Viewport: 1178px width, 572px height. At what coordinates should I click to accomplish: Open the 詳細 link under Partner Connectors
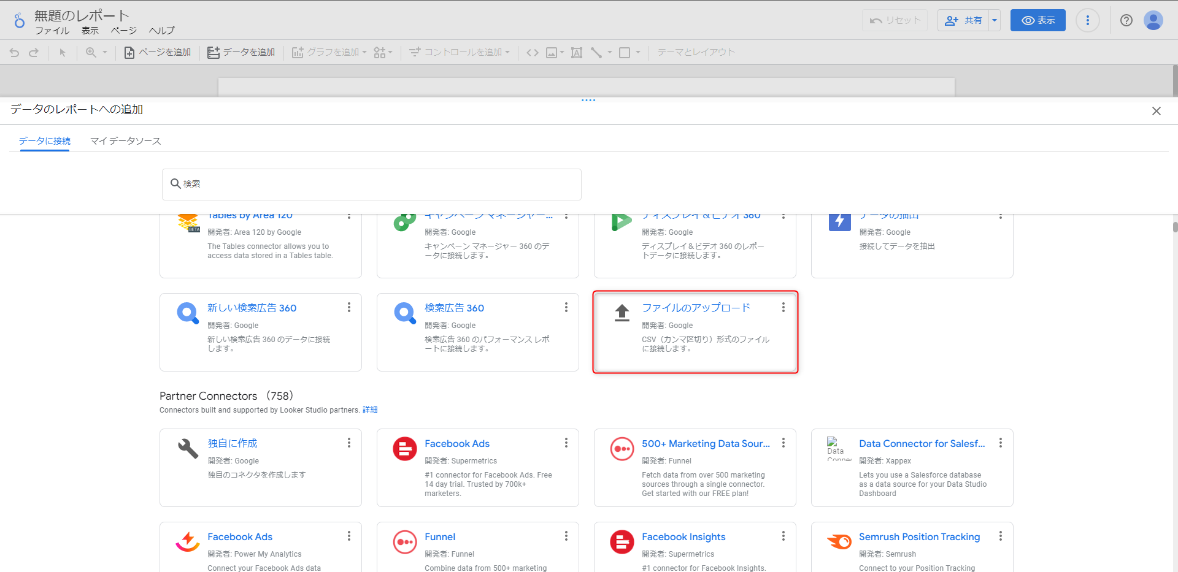(x=370, y=410)
